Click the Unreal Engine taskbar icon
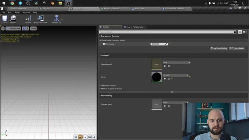The image size is (249, 140). pyautogui.click(x=68, y=3)
